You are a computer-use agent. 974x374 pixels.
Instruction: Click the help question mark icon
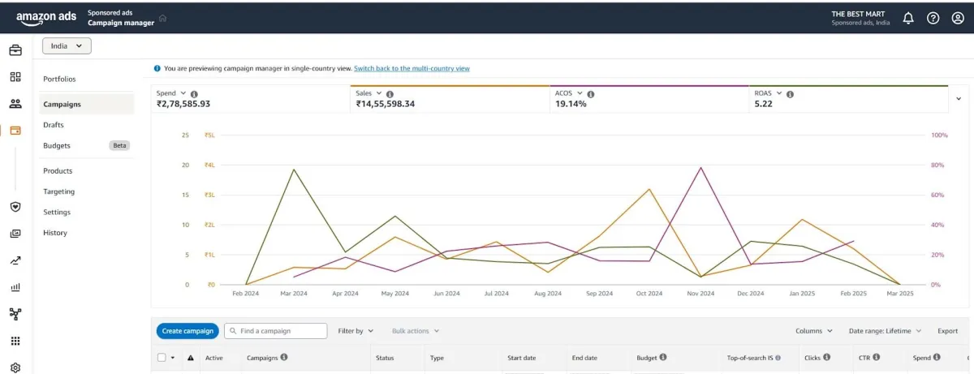(x=933, y=18)
